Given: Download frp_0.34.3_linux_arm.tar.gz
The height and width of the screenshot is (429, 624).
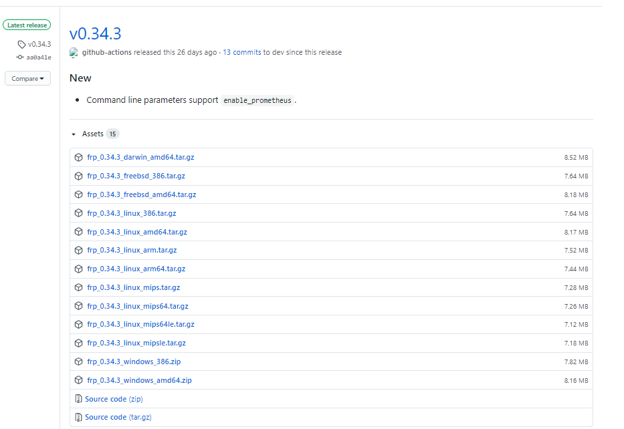Looking at the screenshot, I should (132, 250).
